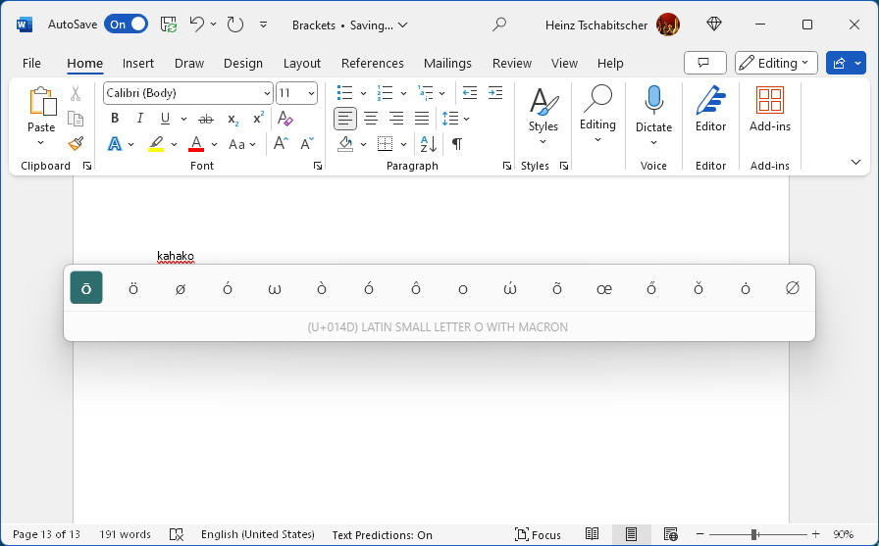The width and height of the screenshot is (879, 546).
Task: Expand the Styles gallery dropdown
Action: point(543,142)
